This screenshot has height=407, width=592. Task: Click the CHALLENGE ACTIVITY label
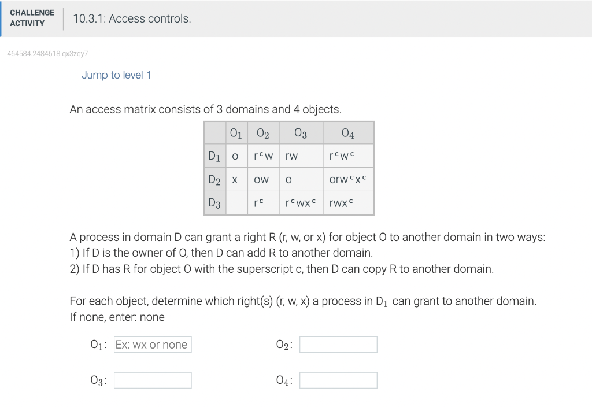(x=32, y=18)
